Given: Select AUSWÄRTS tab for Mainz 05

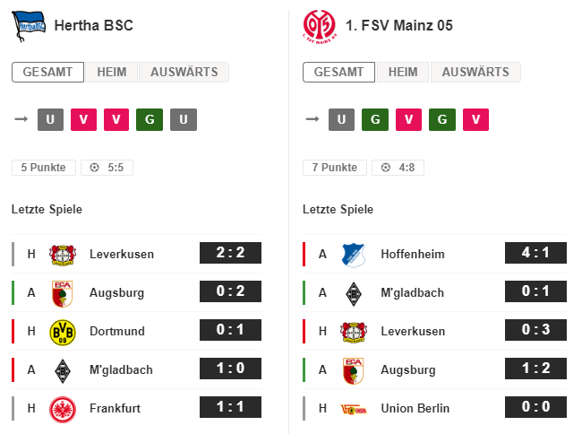Looking at the screenshot, I should (475, 72).
